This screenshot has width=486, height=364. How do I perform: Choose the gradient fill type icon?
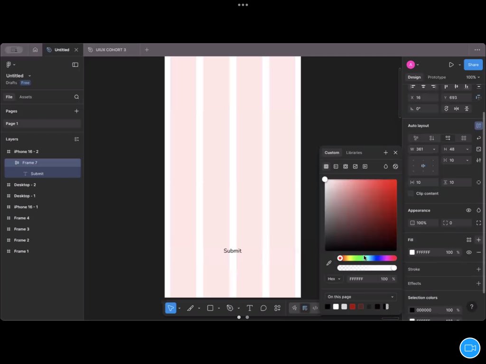coord(336,166)
